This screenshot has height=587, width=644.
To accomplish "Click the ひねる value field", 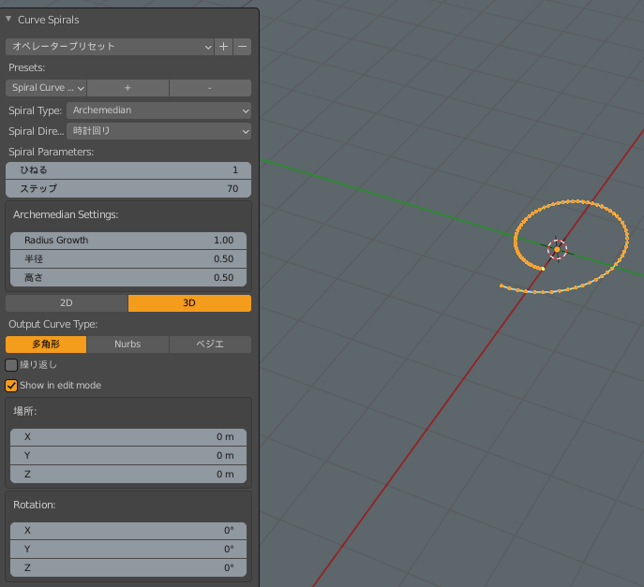I will [128, 170].
